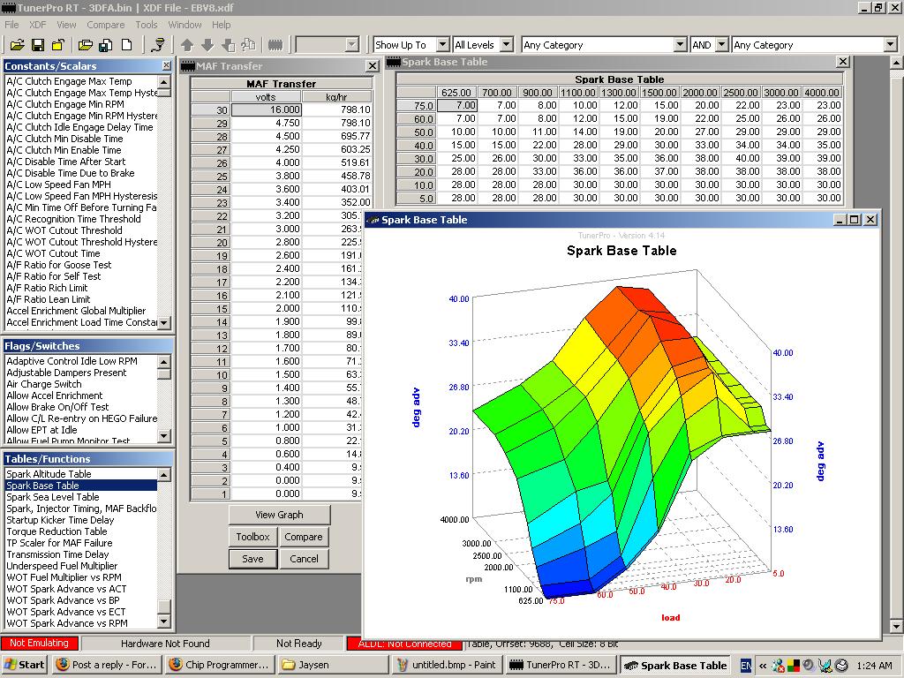The width and height of the screenshot is (904, 678).
Task: Click the blank white page toolbar icon
Action: (x=127, y=45)
